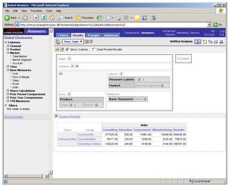Open the Tools menu
This screenshot has height=186, width=230.
[49, 11]
